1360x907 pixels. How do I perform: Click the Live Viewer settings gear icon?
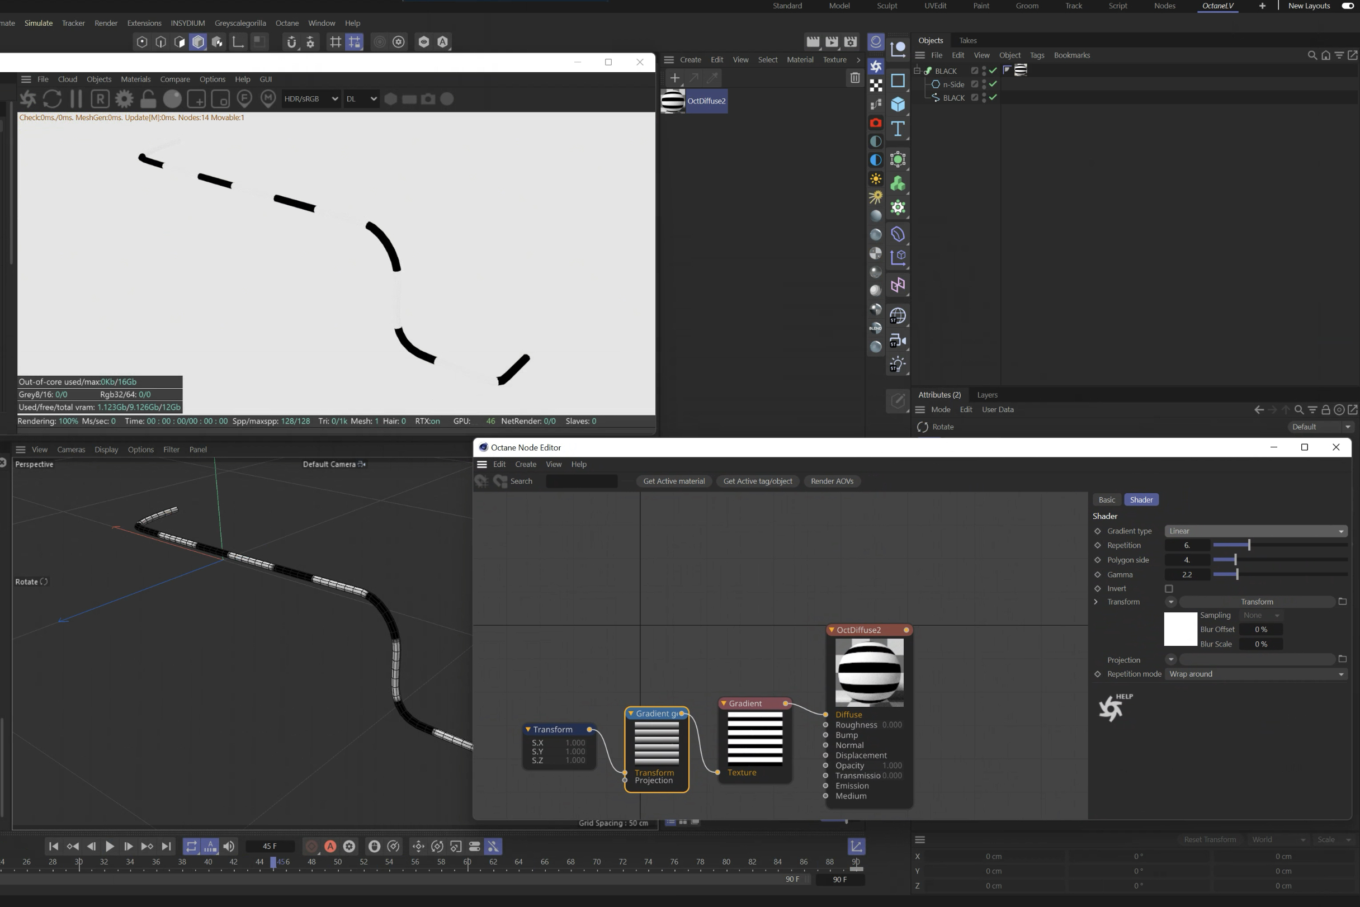(x=124, y=99)
